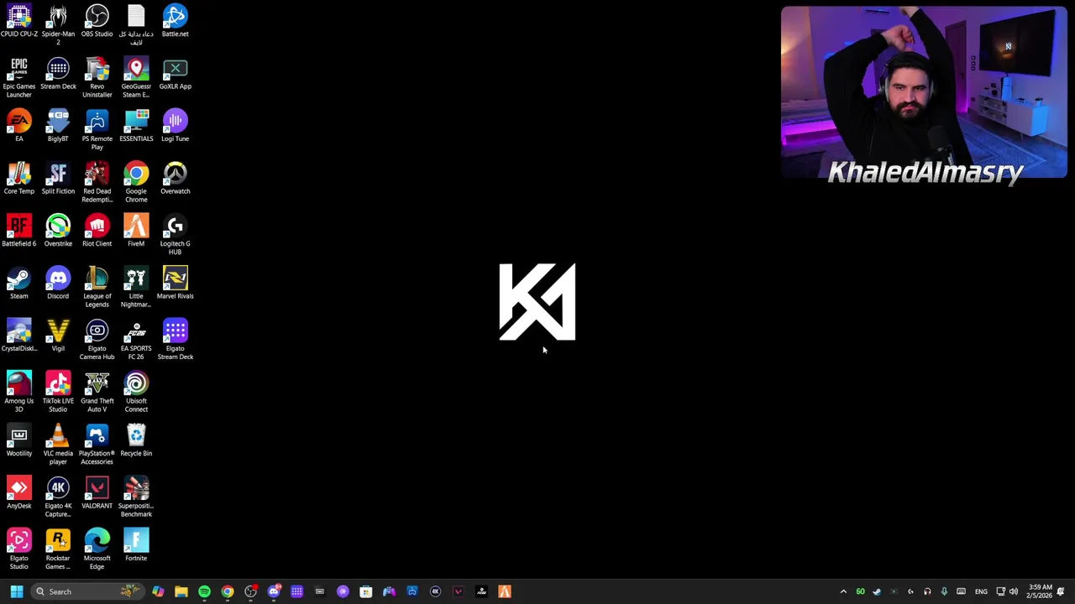Select the EA desktop shortcut
This screenshot has width=1075, height=604.
tap(18, 127)
